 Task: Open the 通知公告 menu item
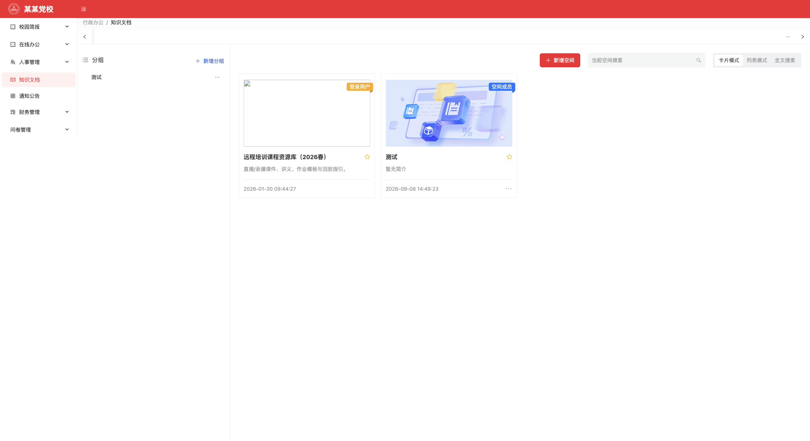click(x=39, y=96)
